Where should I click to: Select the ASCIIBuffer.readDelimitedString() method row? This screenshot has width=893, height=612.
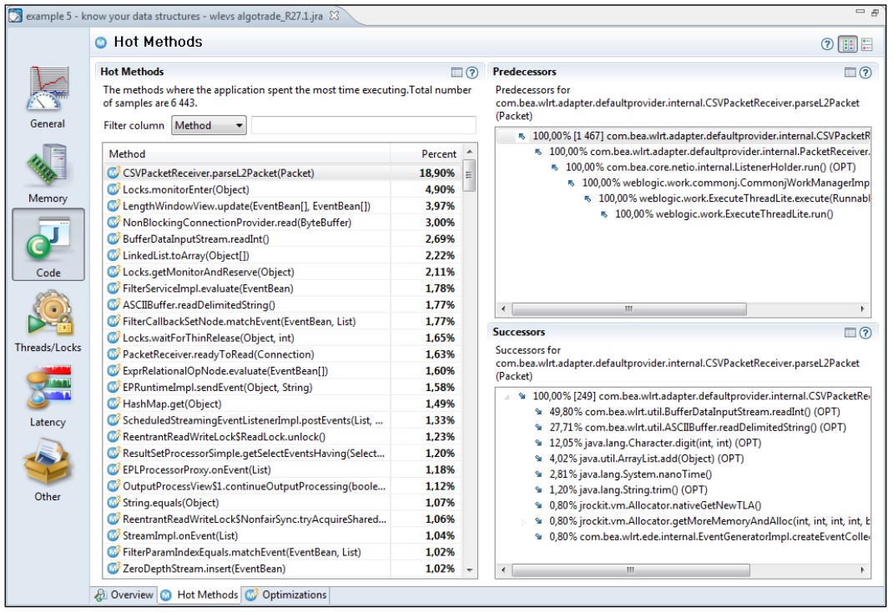point(282,305)
